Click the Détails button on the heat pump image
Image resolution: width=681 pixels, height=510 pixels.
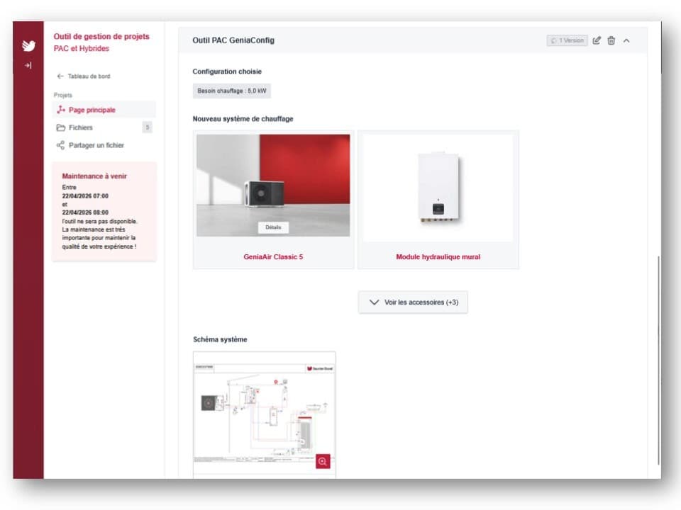(273, 227)
